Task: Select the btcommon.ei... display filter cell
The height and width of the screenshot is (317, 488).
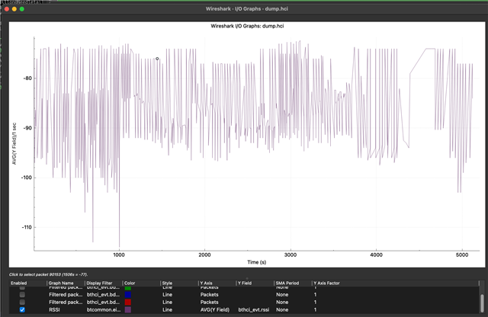Action: [x=103, y=309]
